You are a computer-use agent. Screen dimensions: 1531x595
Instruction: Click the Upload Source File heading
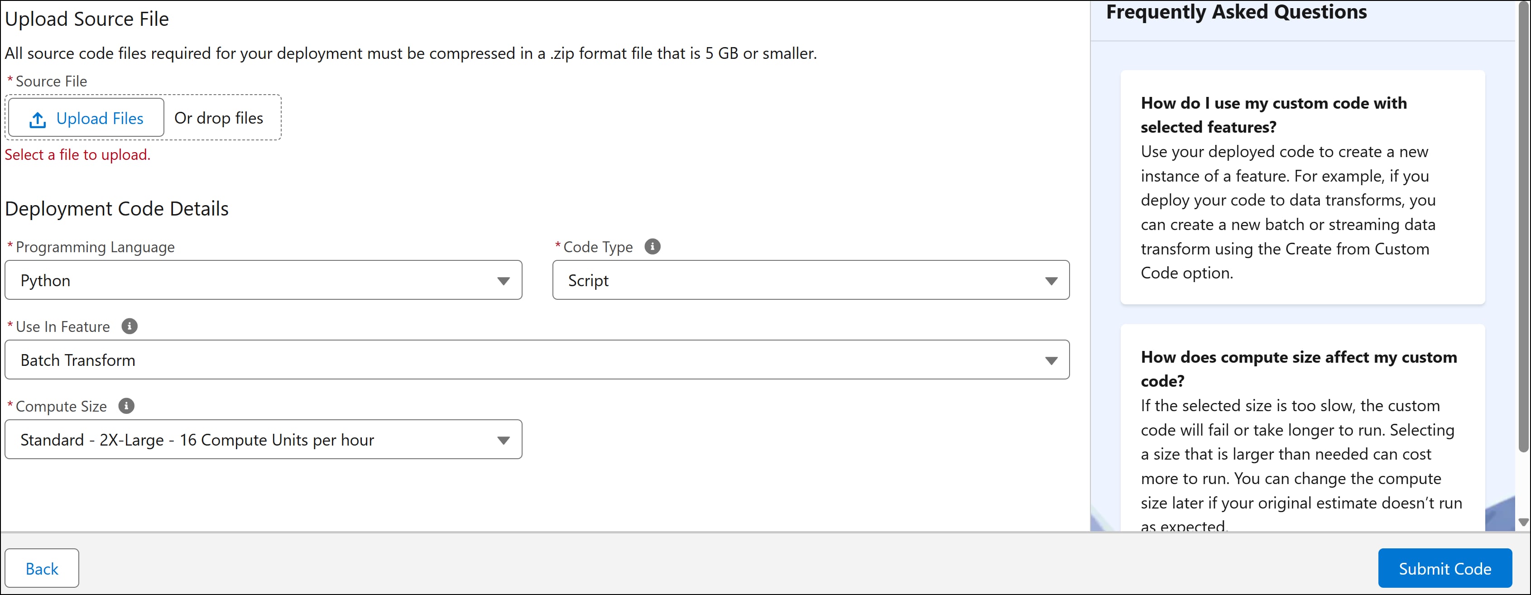pos(87,19)
